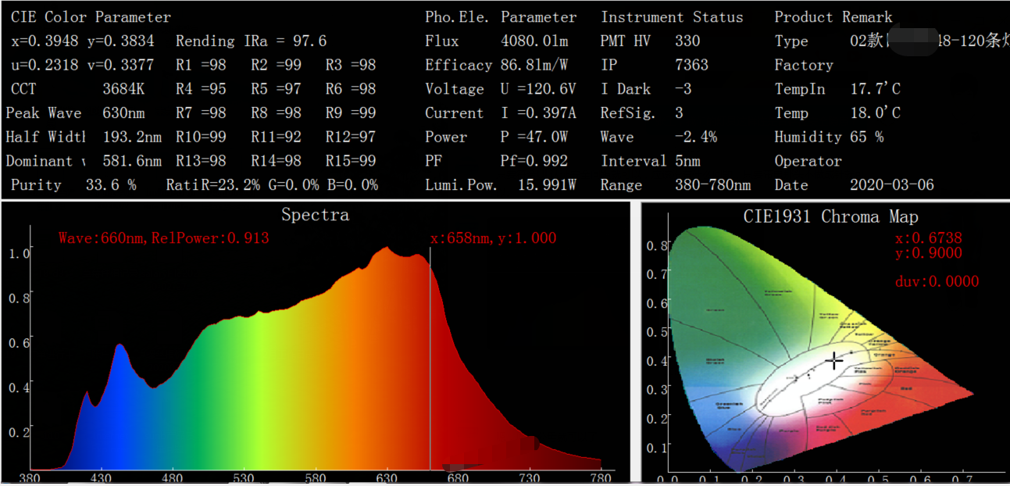Select the Humidity value 65 %
The width and height of the screenshot is (1010, 486).
[867, 138]
